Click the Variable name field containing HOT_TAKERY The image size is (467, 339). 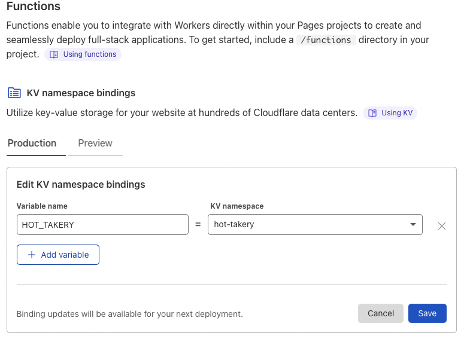click(102, 225)
